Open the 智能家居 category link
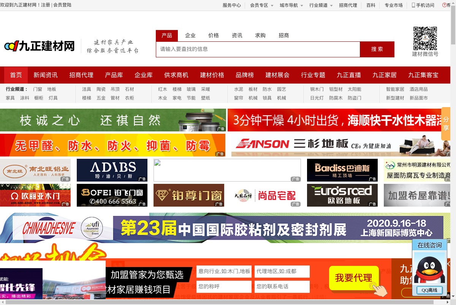Image resolution: width=456 pixels, height=305 pixels. click(395, 89)
